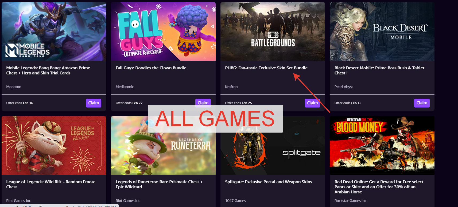Open Fall Guys: Doodles the Clown Bundle title
The width and height of the screenshot is (458, 207).
point(151,68)
